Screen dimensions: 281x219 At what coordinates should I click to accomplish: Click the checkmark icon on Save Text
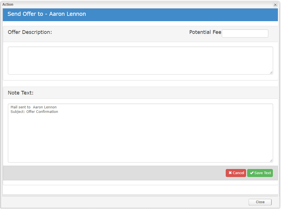[252, 173]
